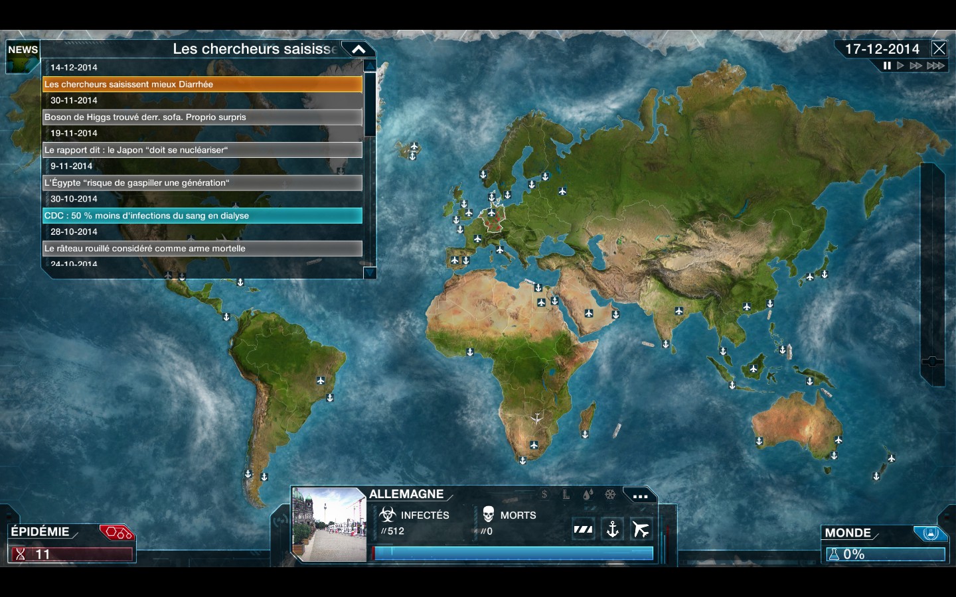Image resolution: width=956 pixels, height=597 pixels.
Task: Click the airport icon in Japan
Action: [810, 277]
